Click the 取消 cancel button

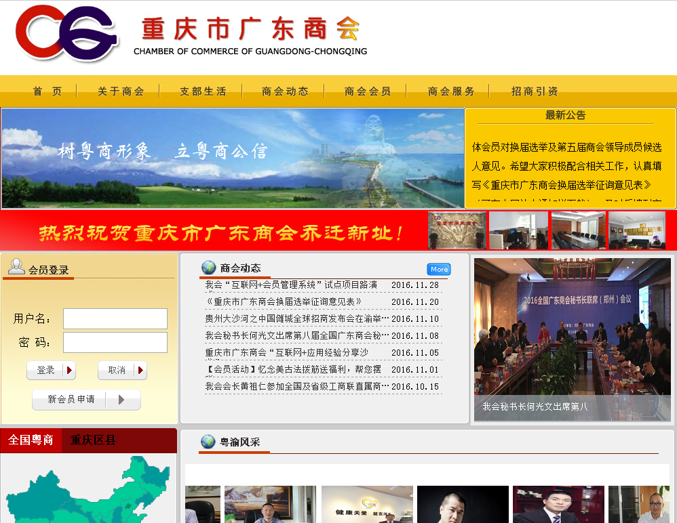click(122, 371)
